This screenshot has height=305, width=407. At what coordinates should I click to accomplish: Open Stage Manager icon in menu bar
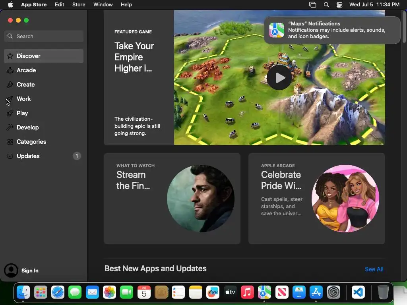click(x=312, y=5)
